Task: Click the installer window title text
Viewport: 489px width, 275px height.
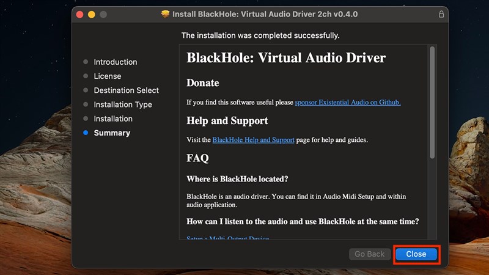Action: (x=265, y=14)
